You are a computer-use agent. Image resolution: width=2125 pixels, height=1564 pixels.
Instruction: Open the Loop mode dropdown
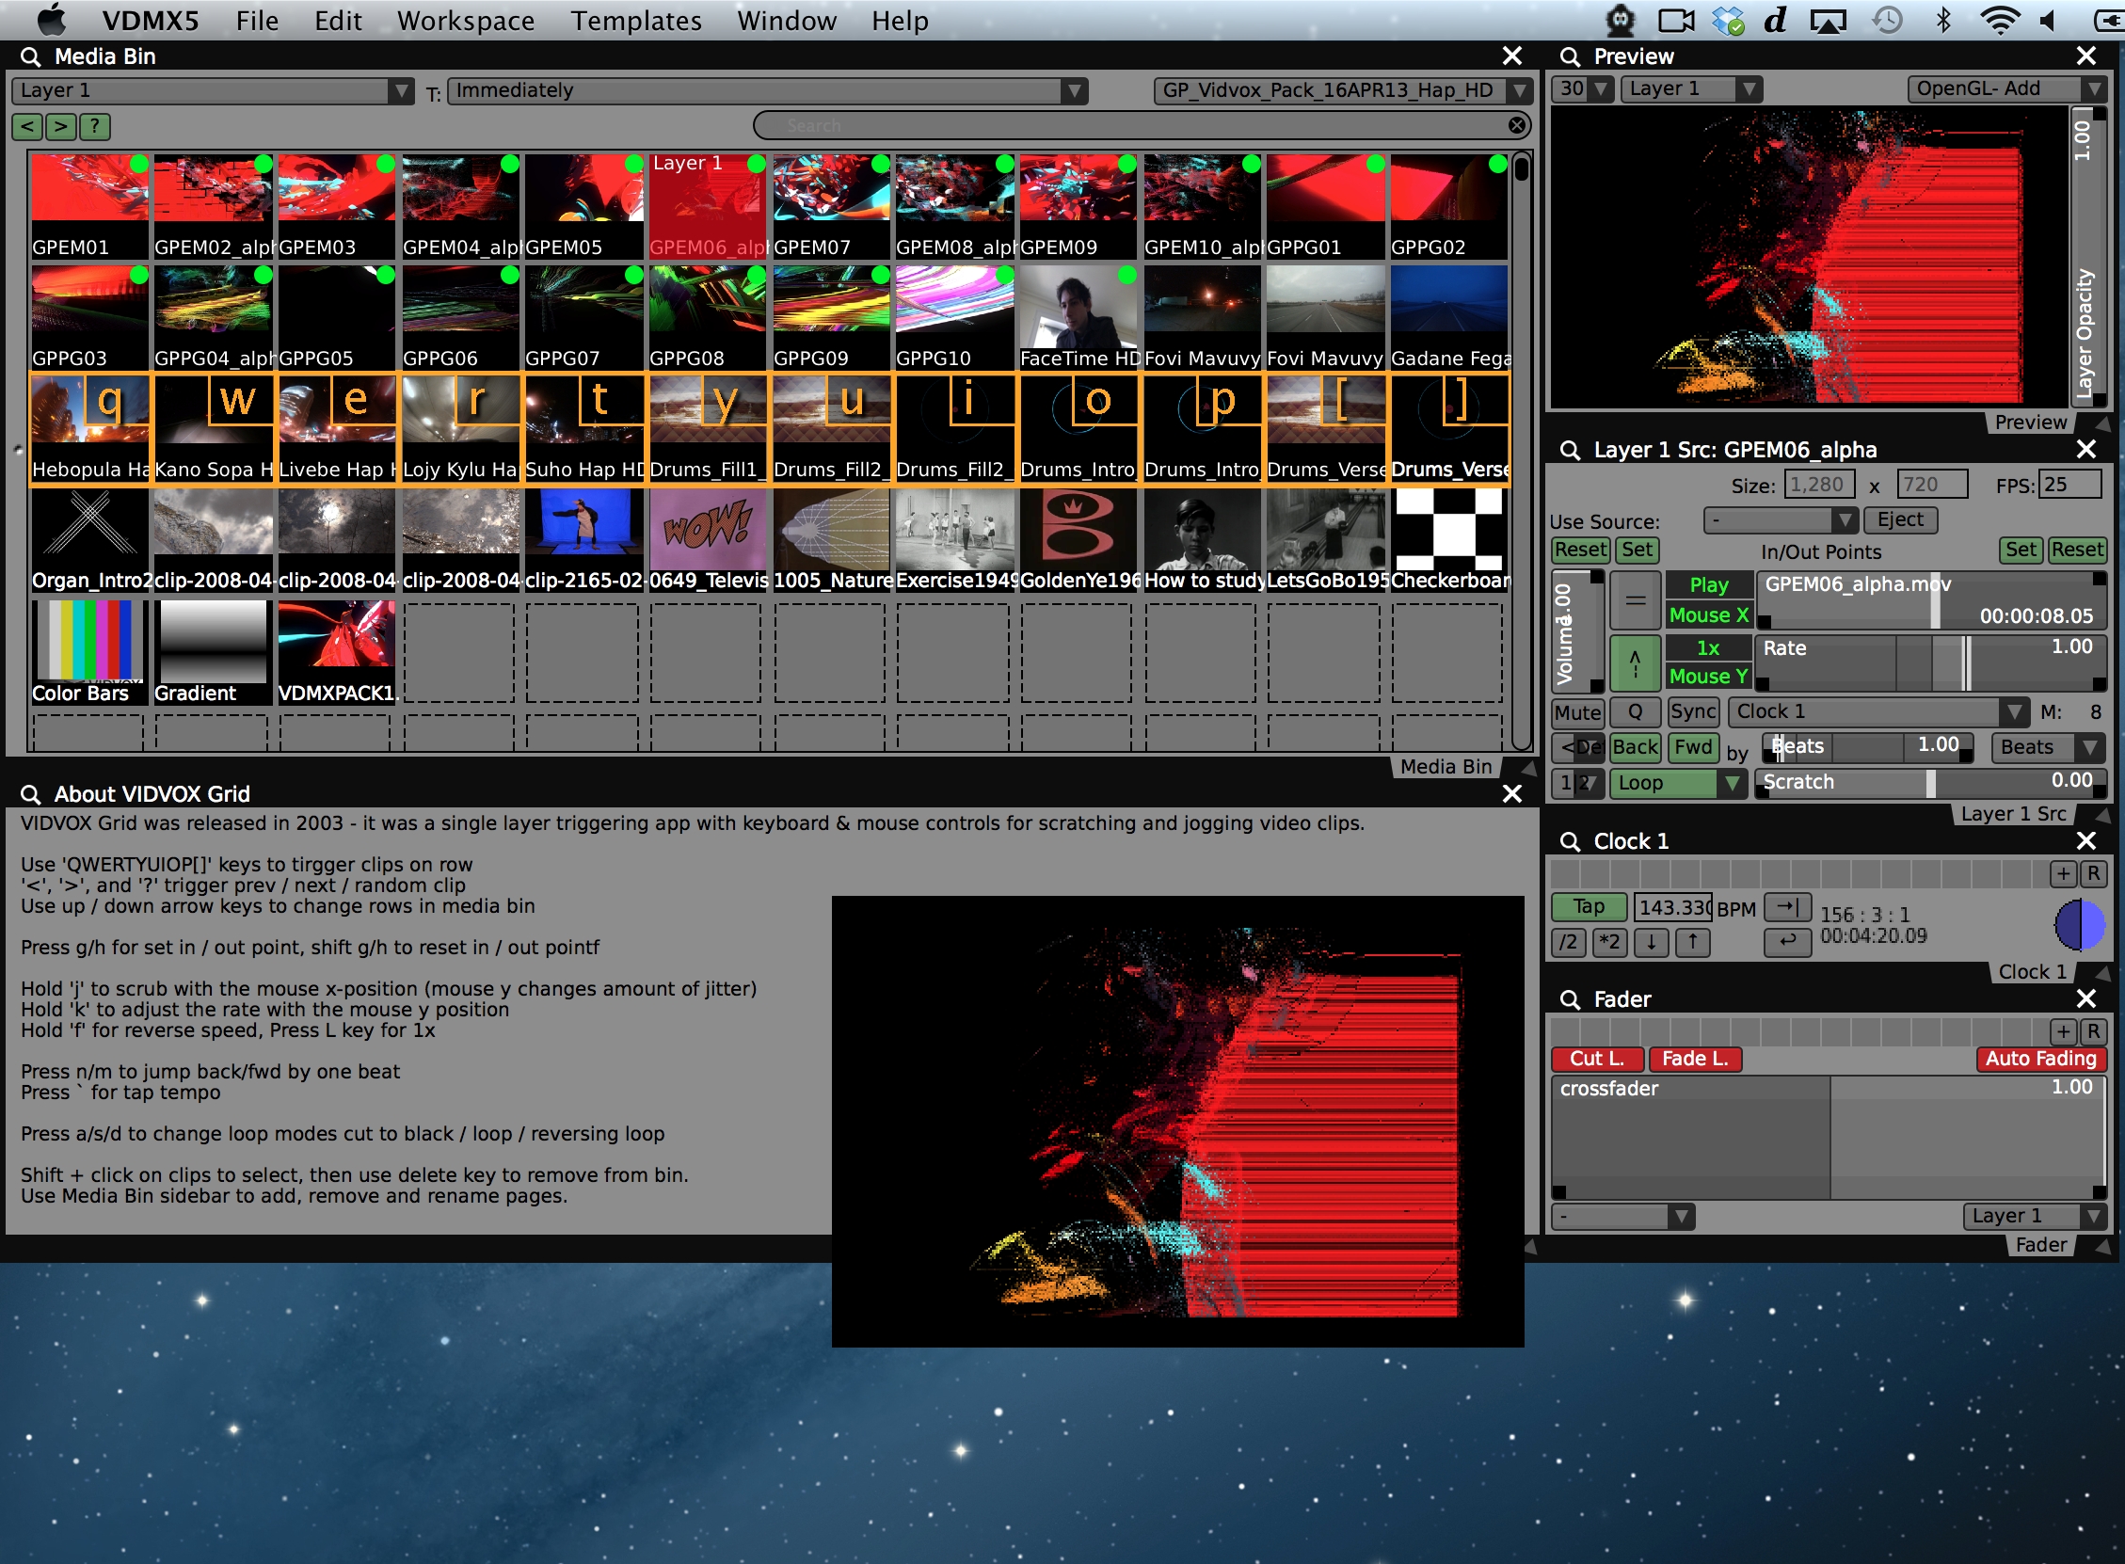tap(1677, 784)
